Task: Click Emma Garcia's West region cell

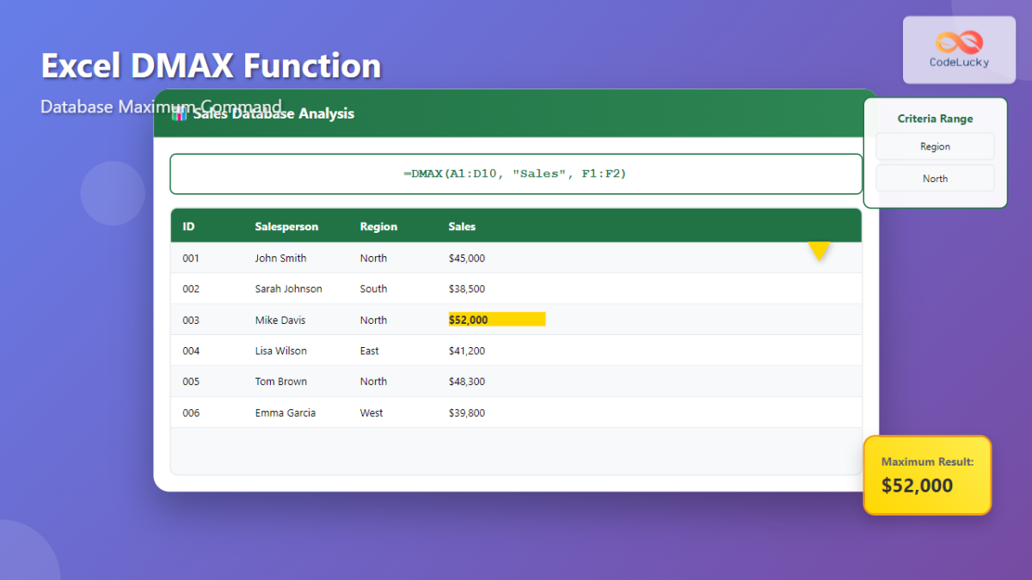Action: (x=372, y=412)
